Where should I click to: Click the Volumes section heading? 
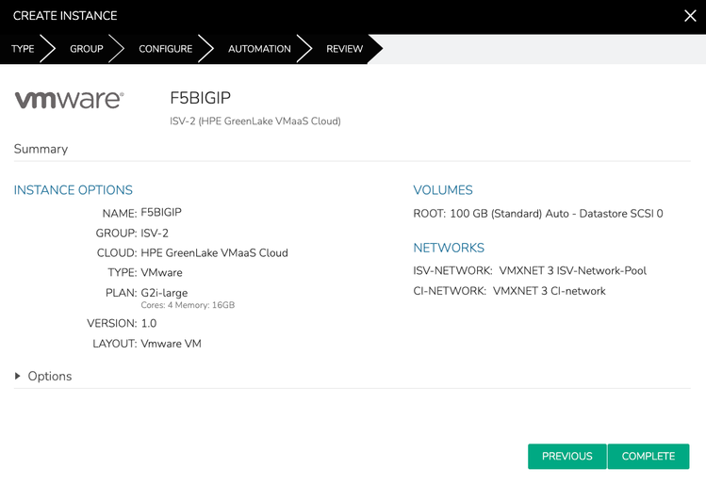[x=443, y=190]
